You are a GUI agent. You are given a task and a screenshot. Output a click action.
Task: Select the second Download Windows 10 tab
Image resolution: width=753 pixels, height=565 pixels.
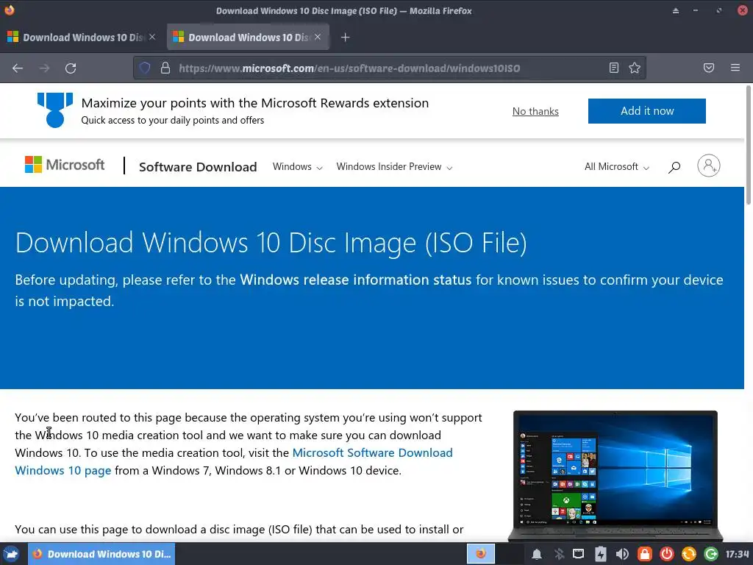pyautogui.click(x=247, y=37)
